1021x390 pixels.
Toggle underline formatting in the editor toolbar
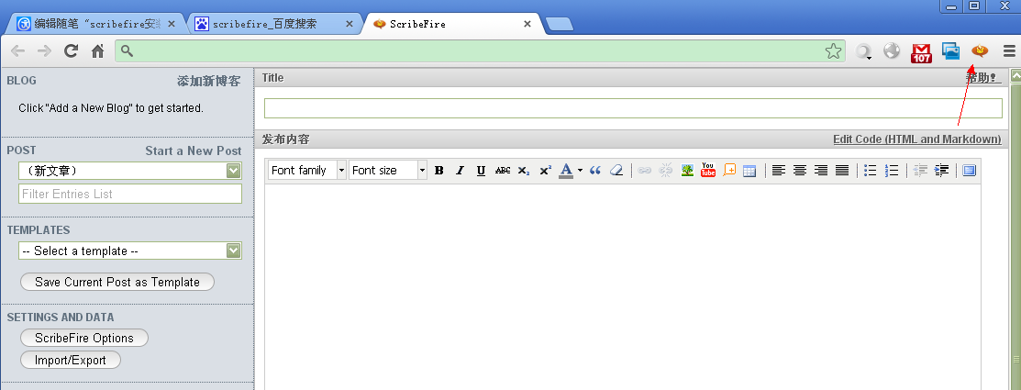tap(481, 171)
